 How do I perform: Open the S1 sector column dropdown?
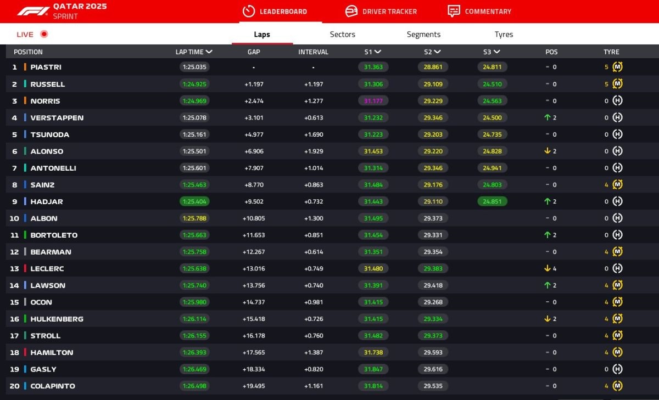[378, 52]
